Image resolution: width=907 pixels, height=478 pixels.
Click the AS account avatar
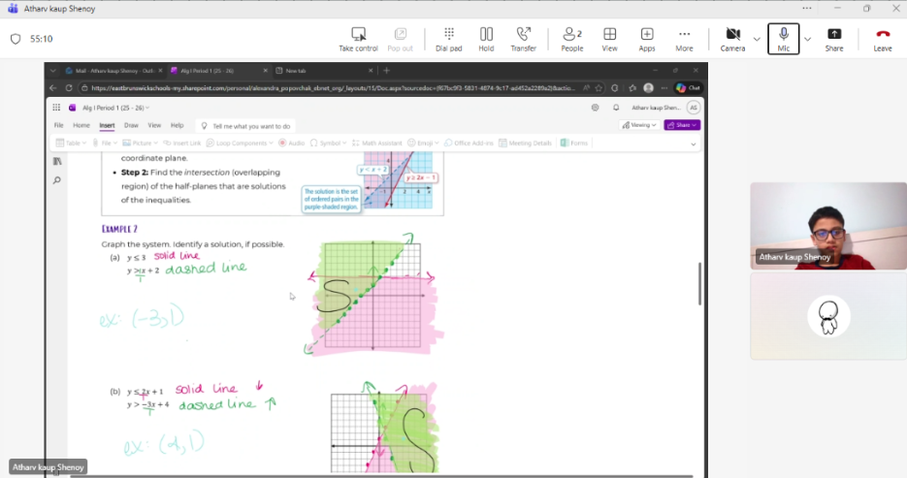(693, 108)
